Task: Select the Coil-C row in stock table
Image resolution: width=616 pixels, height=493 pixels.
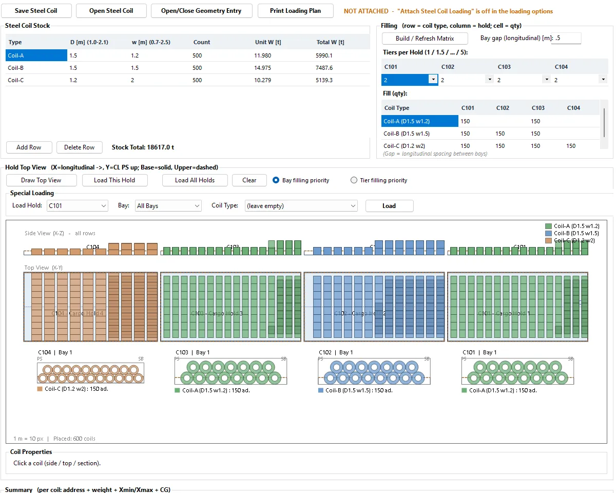Action: coord(187,80)
